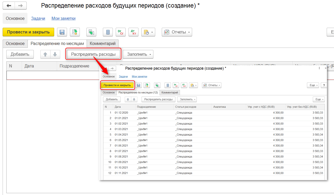Image resolution: width=334 pixels, height=195 pixels.
Task: Click the forward arrow in the small front window
Action: (x=112, y=68)
